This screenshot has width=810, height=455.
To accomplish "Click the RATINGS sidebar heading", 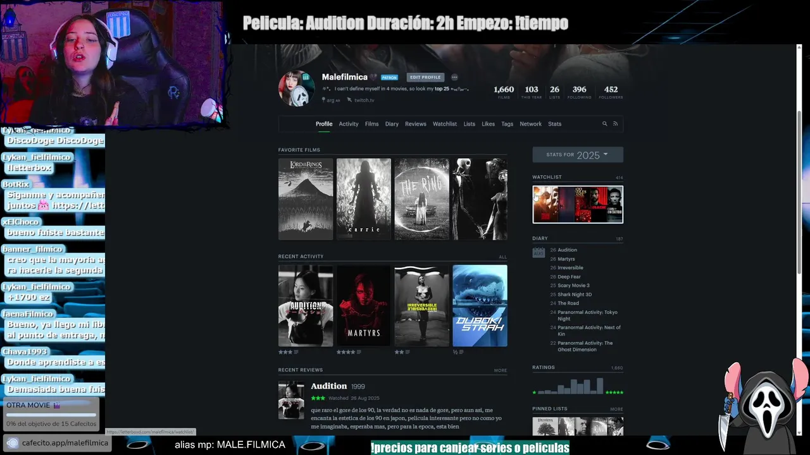I will [544, 367].
